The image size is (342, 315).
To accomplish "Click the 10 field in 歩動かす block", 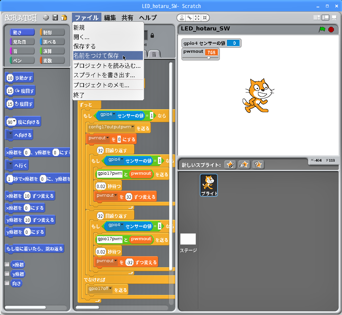I will (x=10, y=78).
